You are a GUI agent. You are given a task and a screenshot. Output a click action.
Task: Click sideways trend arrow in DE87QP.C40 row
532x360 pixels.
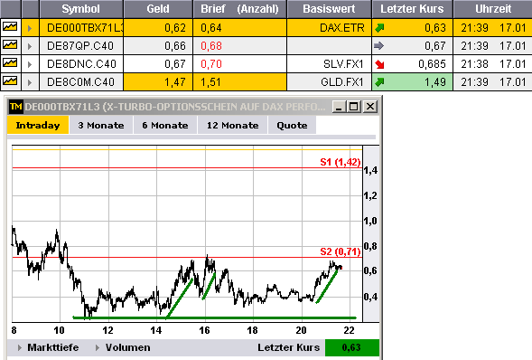[378, 46]
